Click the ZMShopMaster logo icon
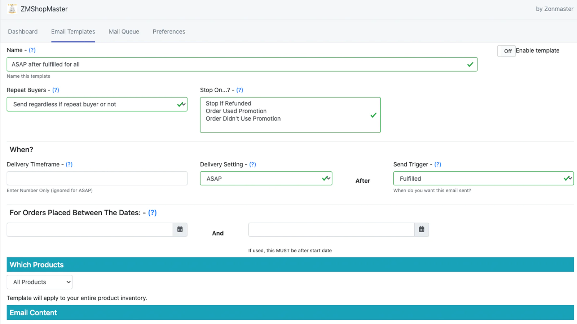Image resolution: width=577 pixels, height=324 pixels. [12, 9]
